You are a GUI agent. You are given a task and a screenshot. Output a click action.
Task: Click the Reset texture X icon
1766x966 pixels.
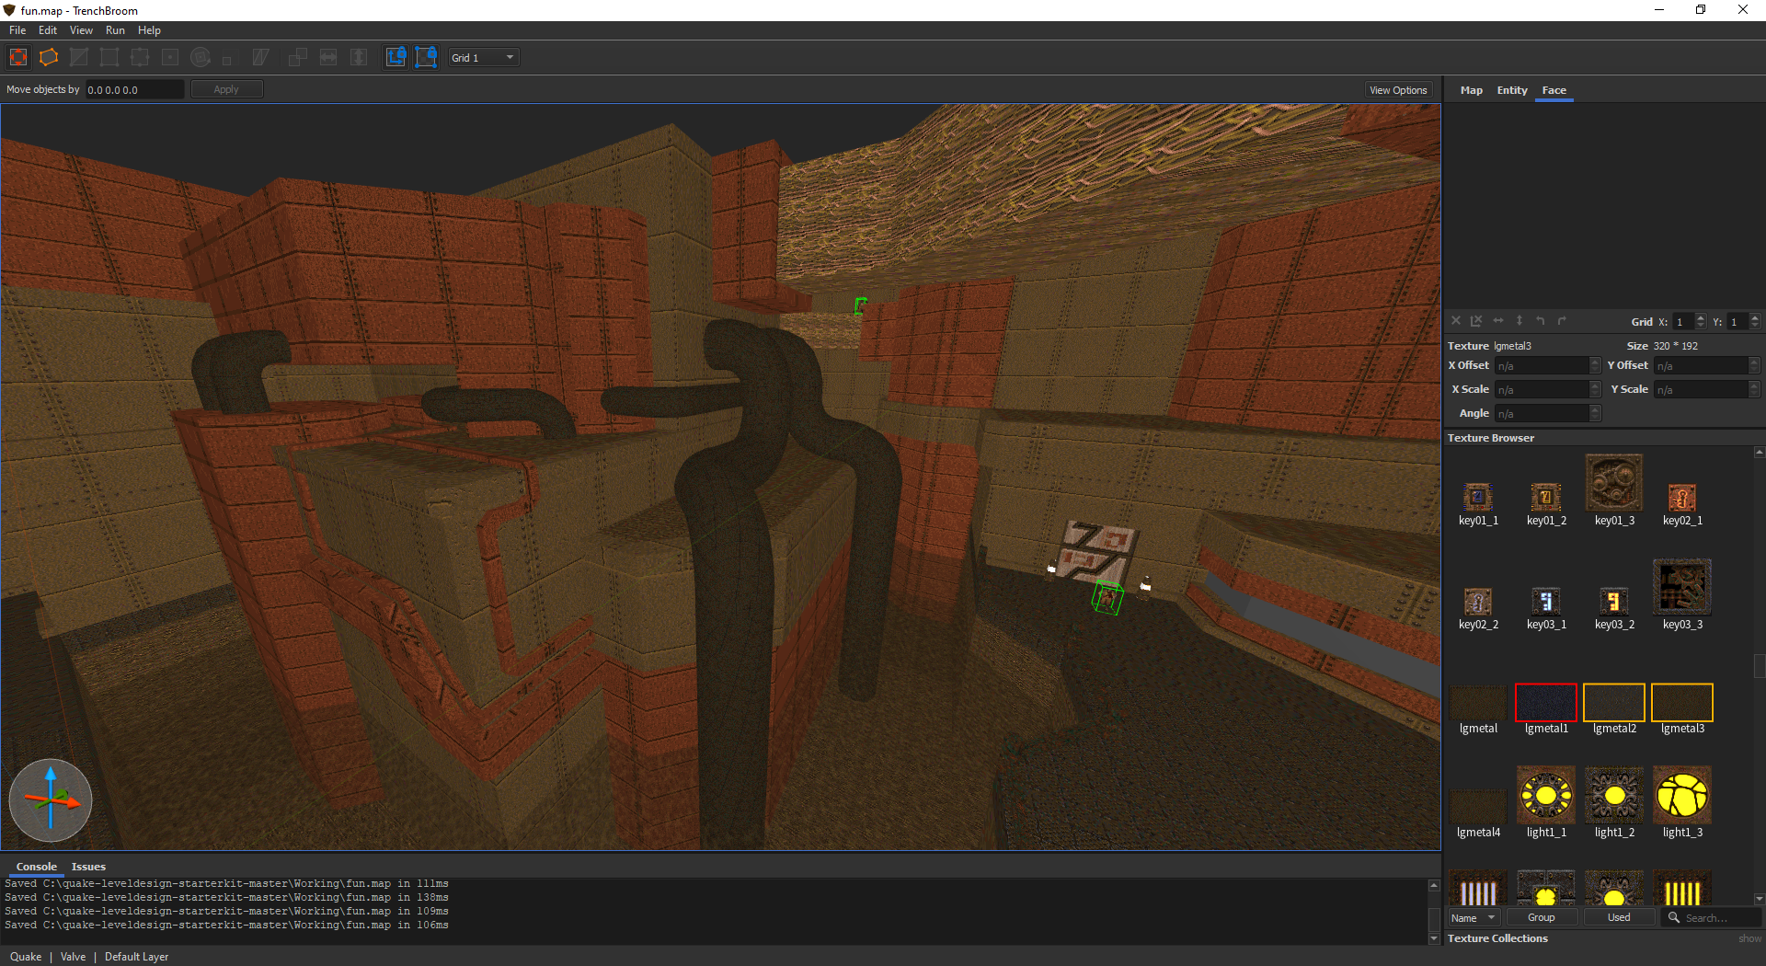point(1456,321)
